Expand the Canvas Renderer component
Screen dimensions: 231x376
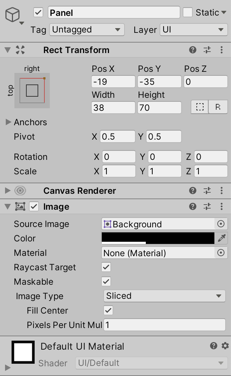pyautogui.click(x=8, y=191)
